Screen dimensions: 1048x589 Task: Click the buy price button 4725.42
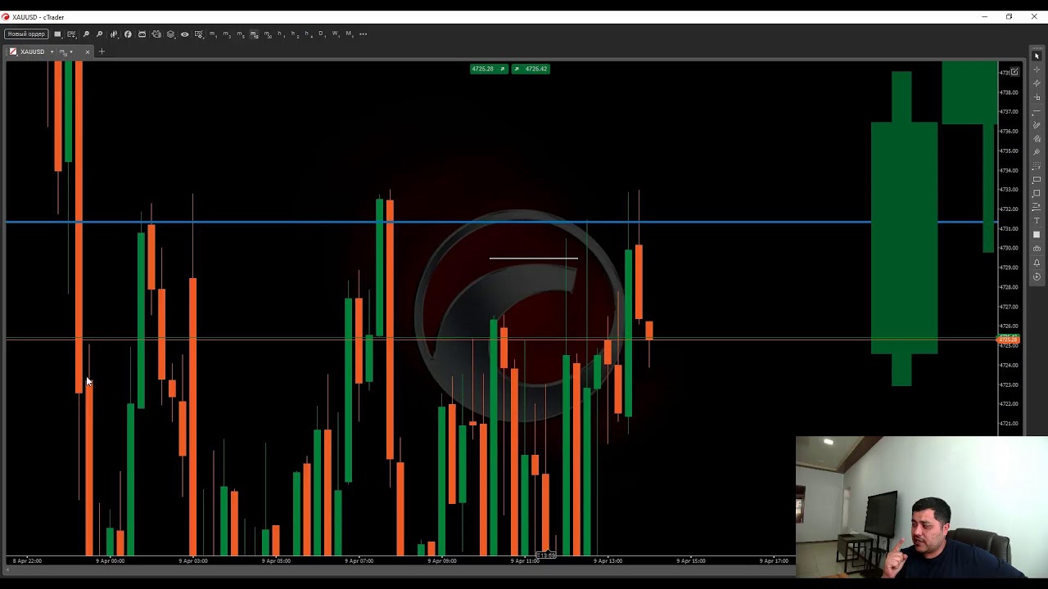click(x=531, y=69)
